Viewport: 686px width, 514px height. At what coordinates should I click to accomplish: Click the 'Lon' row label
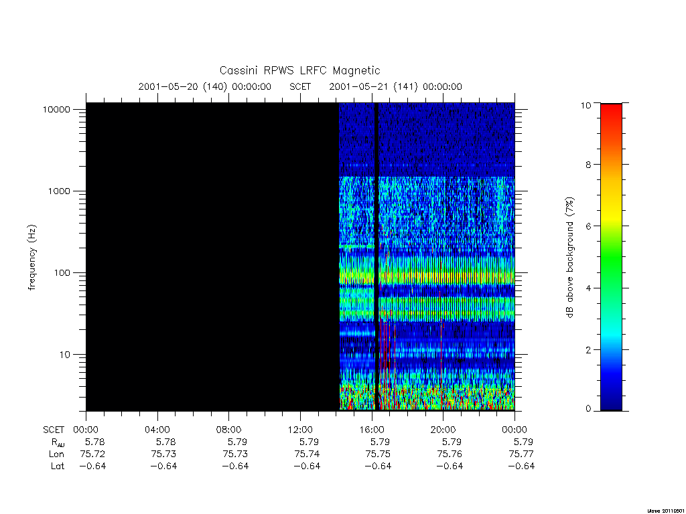tap(56, 454)
